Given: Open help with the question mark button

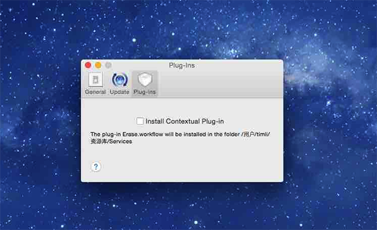Looking at the screenshot, I should [96, 167].
